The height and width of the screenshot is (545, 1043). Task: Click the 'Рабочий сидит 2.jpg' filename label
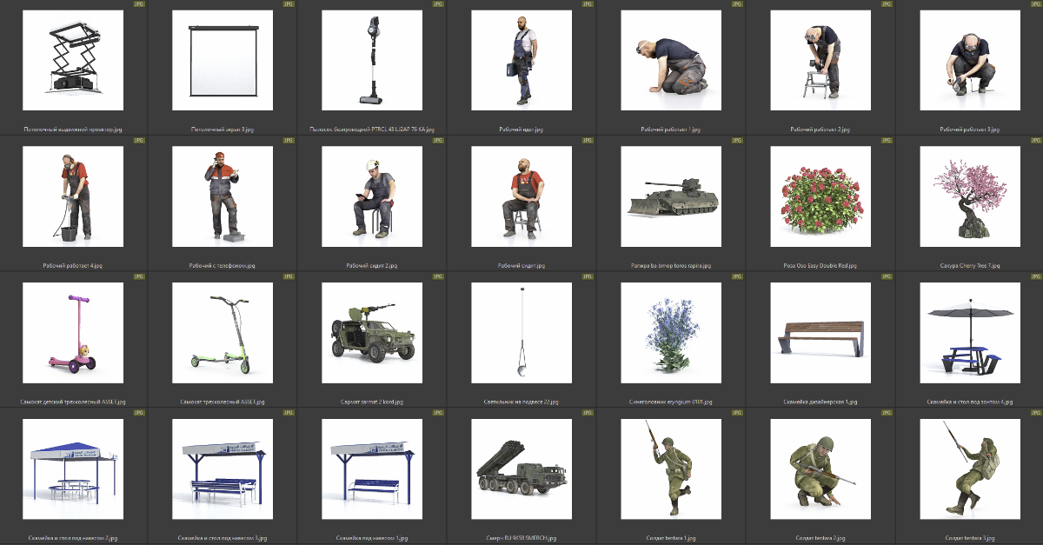point(373,266)
